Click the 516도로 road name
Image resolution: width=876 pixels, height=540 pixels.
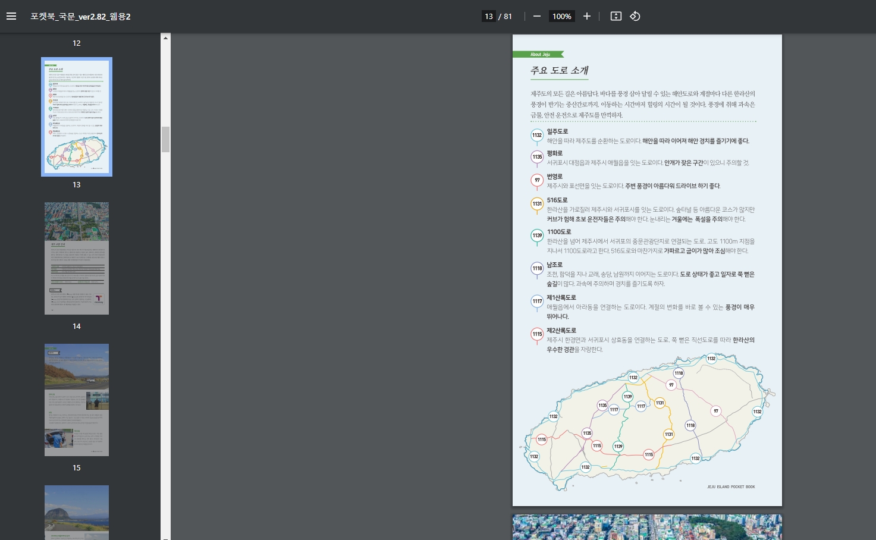[x=557, y=200]
